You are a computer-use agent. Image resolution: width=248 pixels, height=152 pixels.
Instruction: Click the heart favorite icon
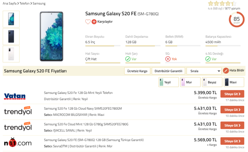point(88,22)
